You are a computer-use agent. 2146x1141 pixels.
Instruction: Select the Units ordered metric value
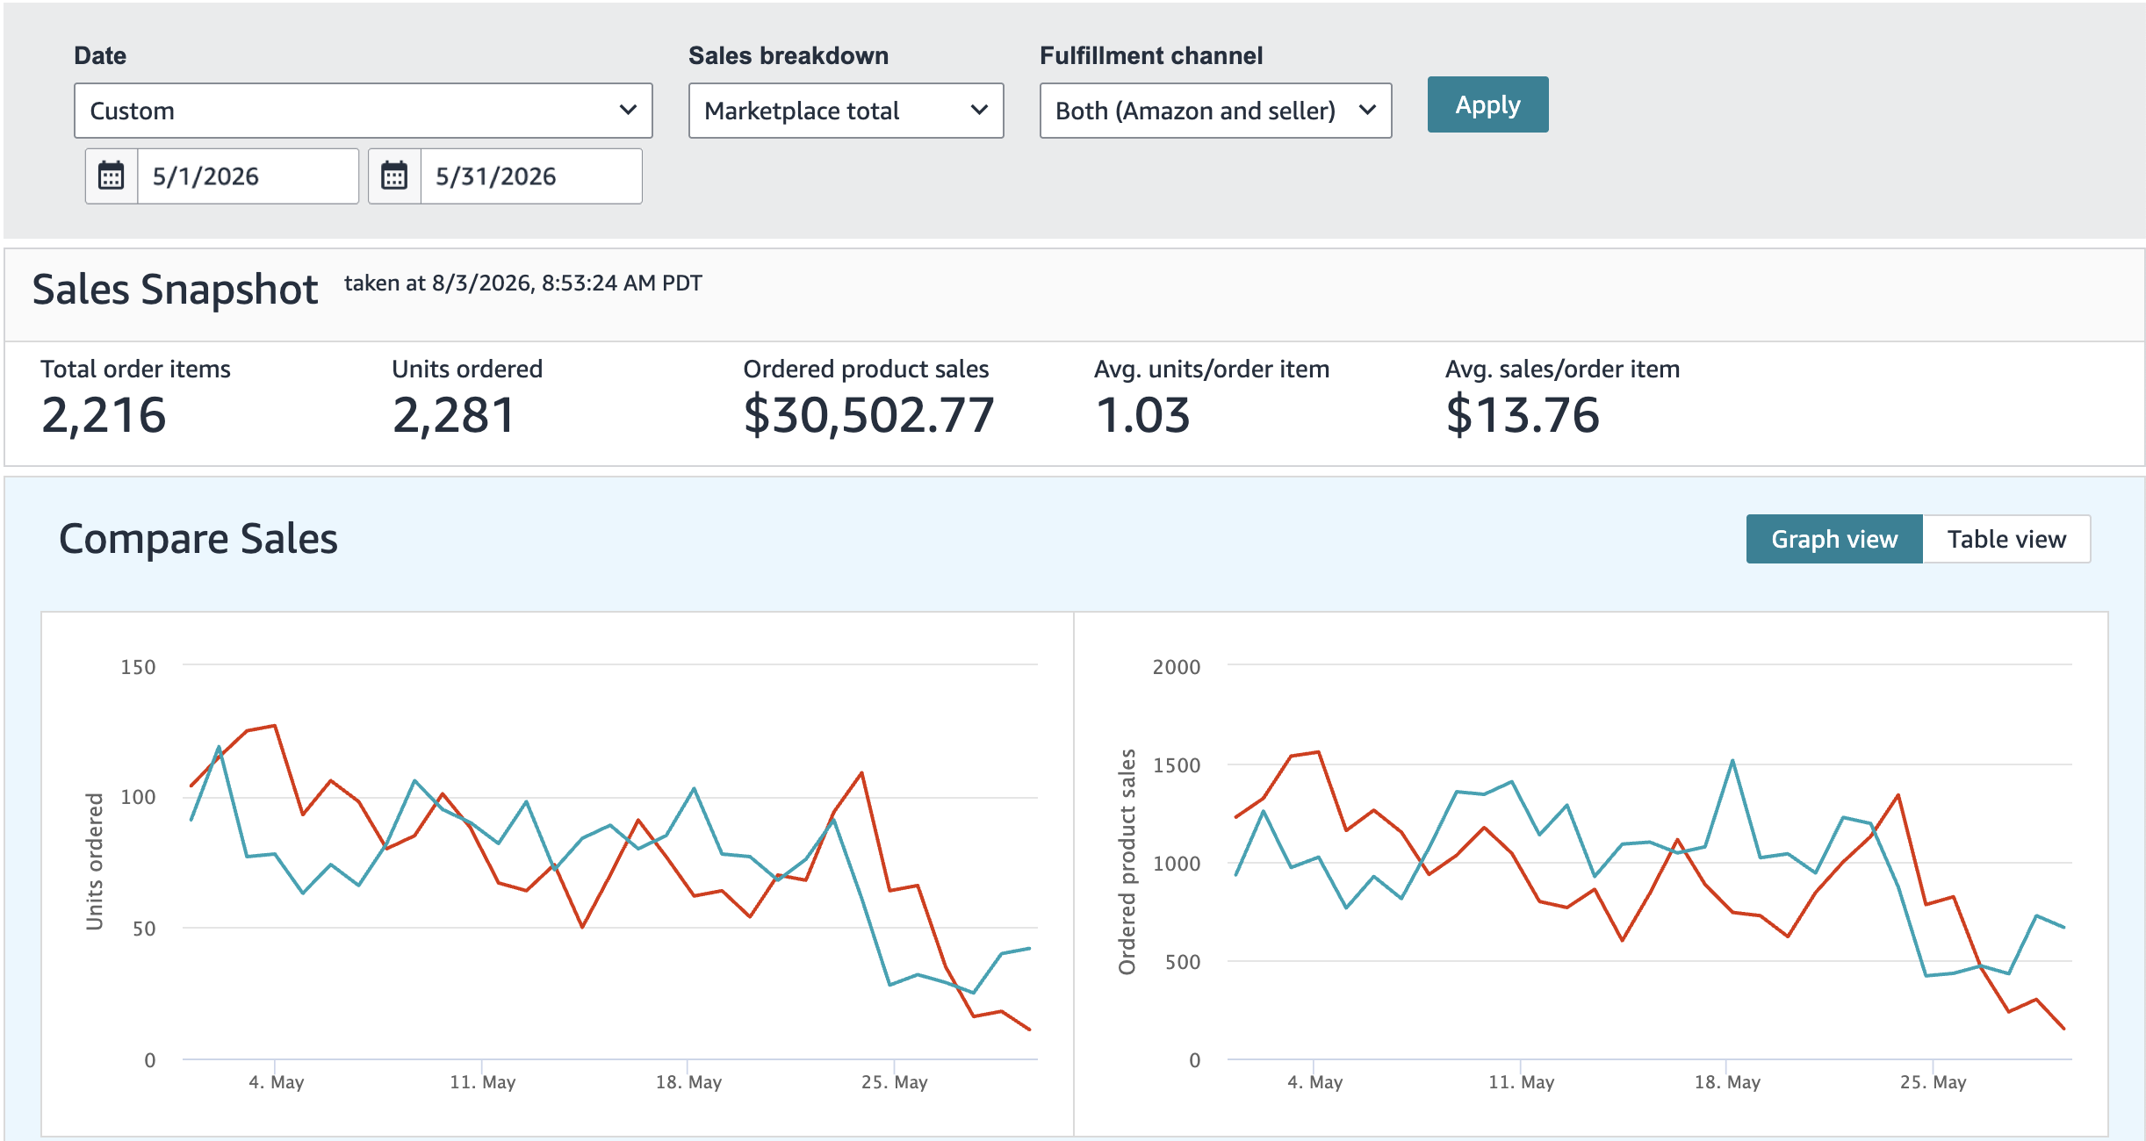[x=453, y=415]
